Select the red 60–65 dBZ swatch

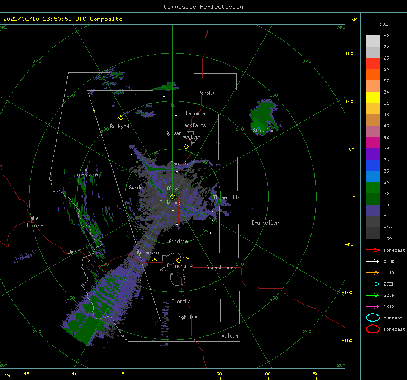(x=373, y=64)
